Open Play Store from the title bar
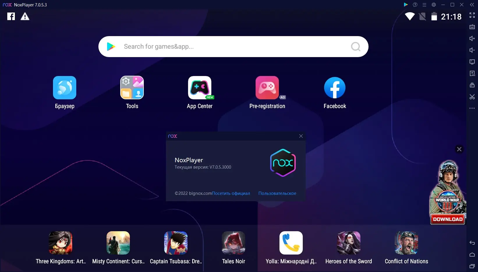Screen dimensions: 478x272 (406, 5)
